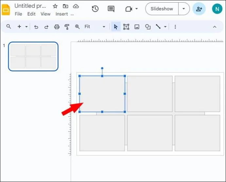
Task: Print the presentation
Action: click(x=57, y=27)
